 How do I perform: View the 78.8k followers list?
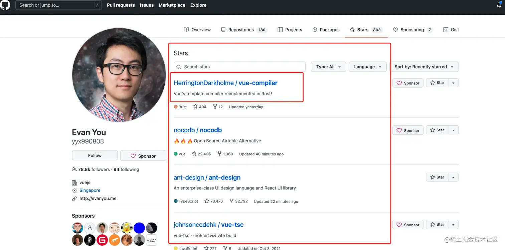94,169
